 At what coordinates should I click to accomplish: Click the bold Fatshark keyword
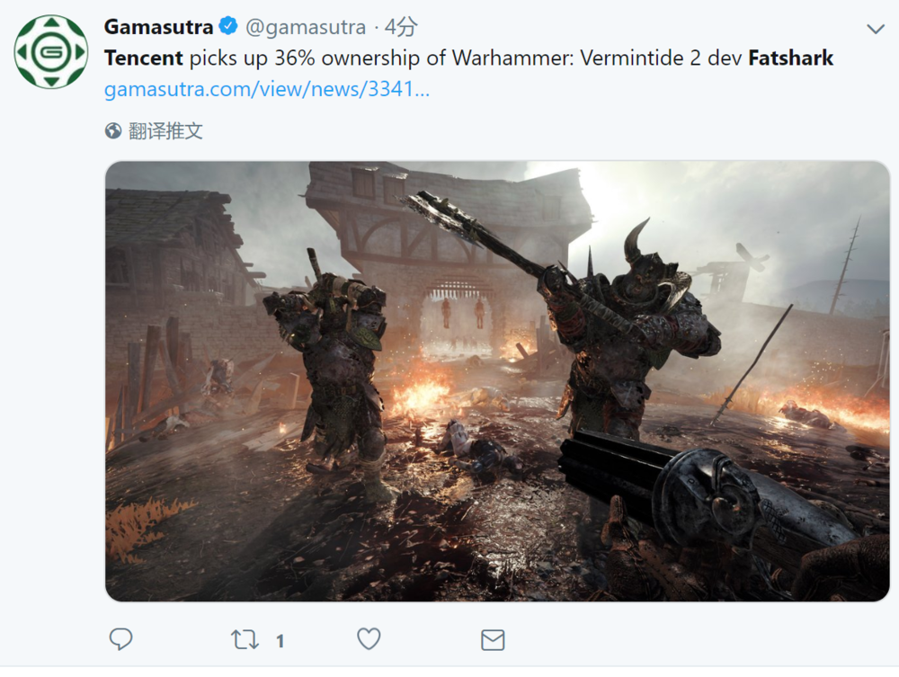click(790, 58)
